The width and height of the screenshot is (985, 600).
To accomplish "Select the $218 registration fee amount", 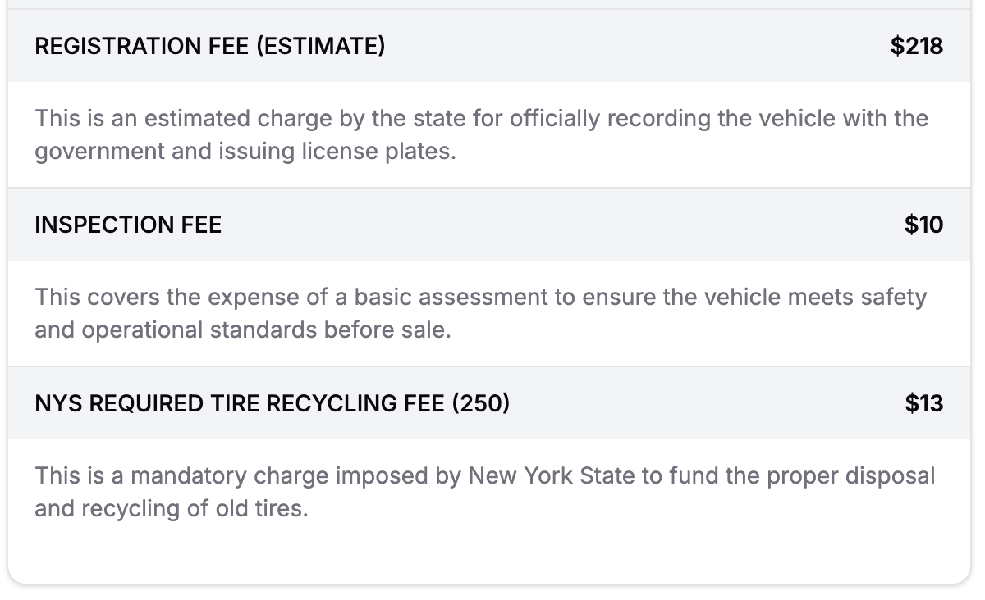I will pos(917,46).
